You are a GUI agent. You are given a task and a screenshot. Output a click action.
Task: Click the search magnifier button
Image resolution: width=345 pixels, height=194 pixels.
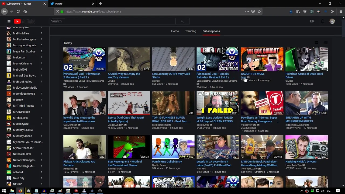[182, 21]
